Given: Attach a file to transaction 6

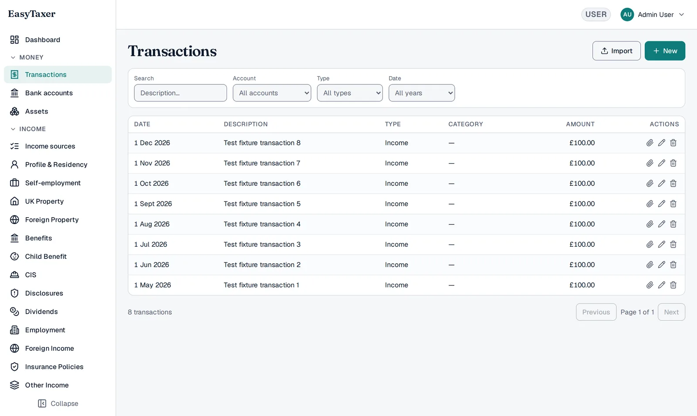Looking at the screenshot, I should pyautogui.click(x=650, y=184).
